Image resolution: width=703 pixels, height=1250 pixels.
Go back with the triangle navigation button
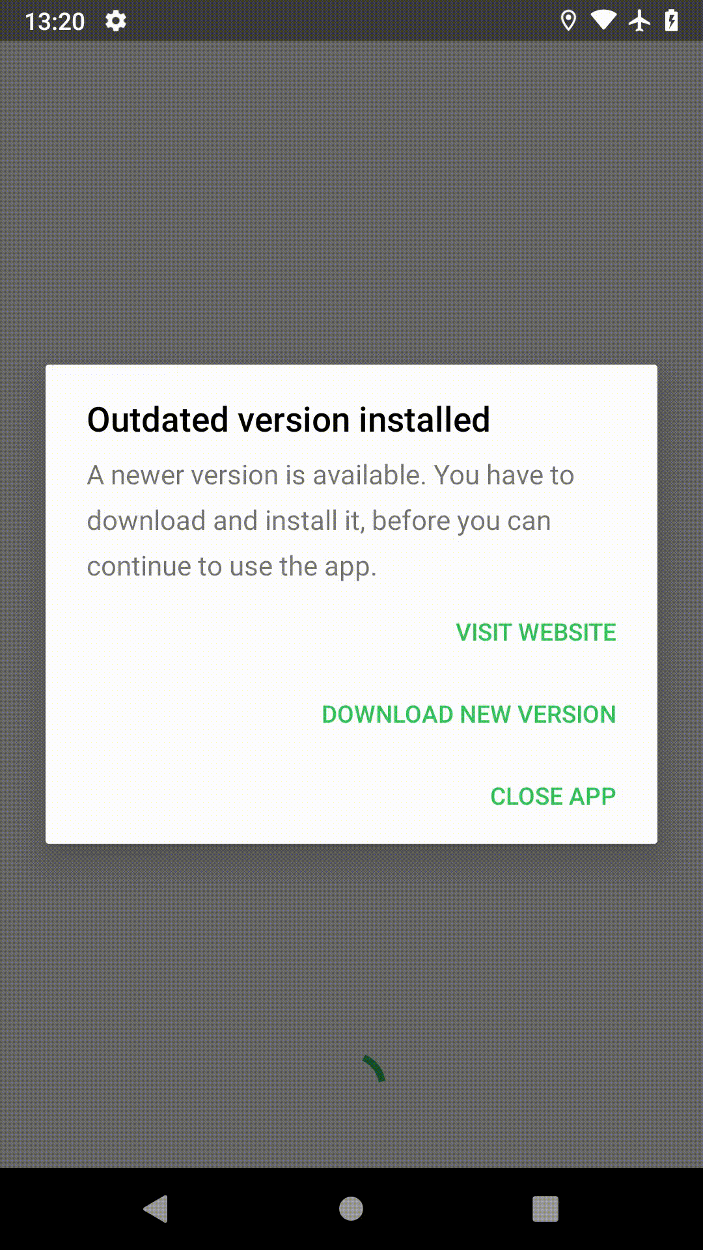[x=156, y=1209]
